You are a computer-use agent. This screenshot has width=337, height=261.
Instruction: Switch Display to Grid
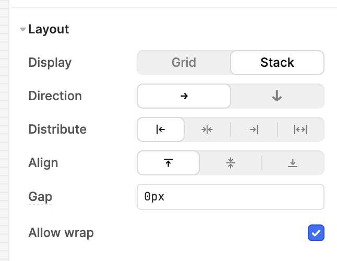(x=184, y=63)
